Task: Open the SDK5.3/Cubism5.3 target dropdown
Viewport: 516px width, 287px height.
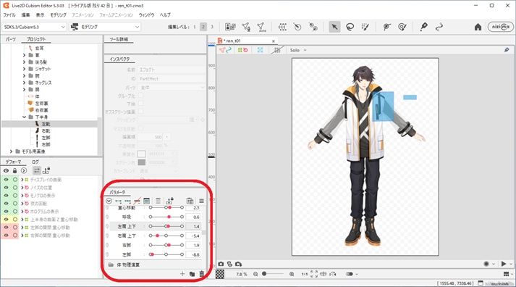Action: click(x=35, y=27)
